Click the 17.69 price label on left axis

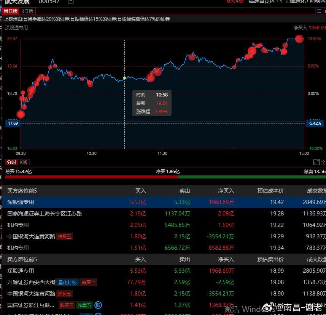coord(13,123)
